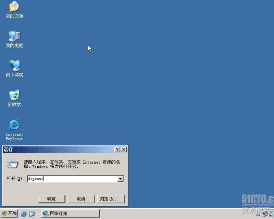Expand the 打开 command history dropdown

[120, 179]
